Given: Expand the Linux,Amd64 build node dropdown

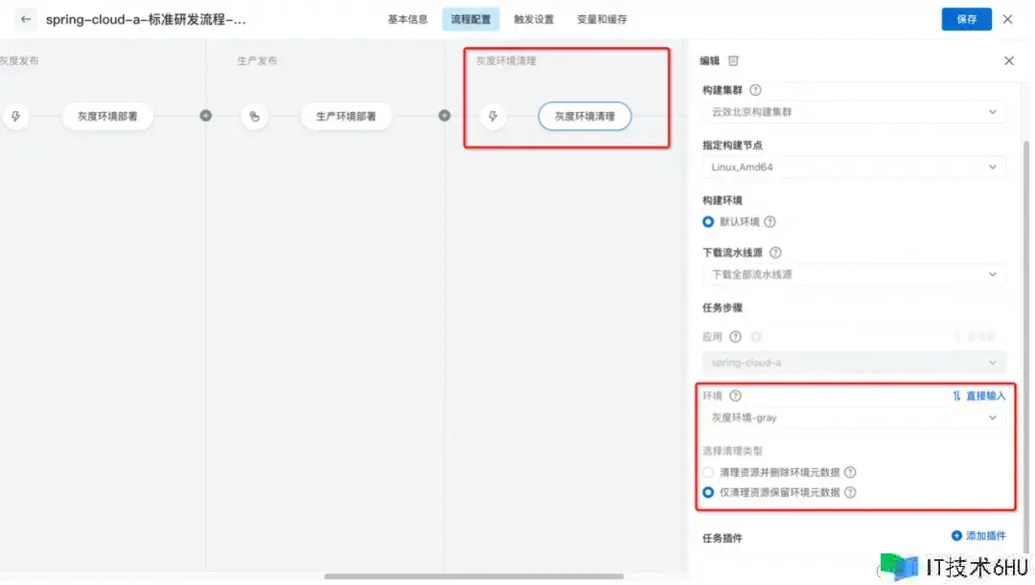Looking at the screenshot, I should pos(854,167).
